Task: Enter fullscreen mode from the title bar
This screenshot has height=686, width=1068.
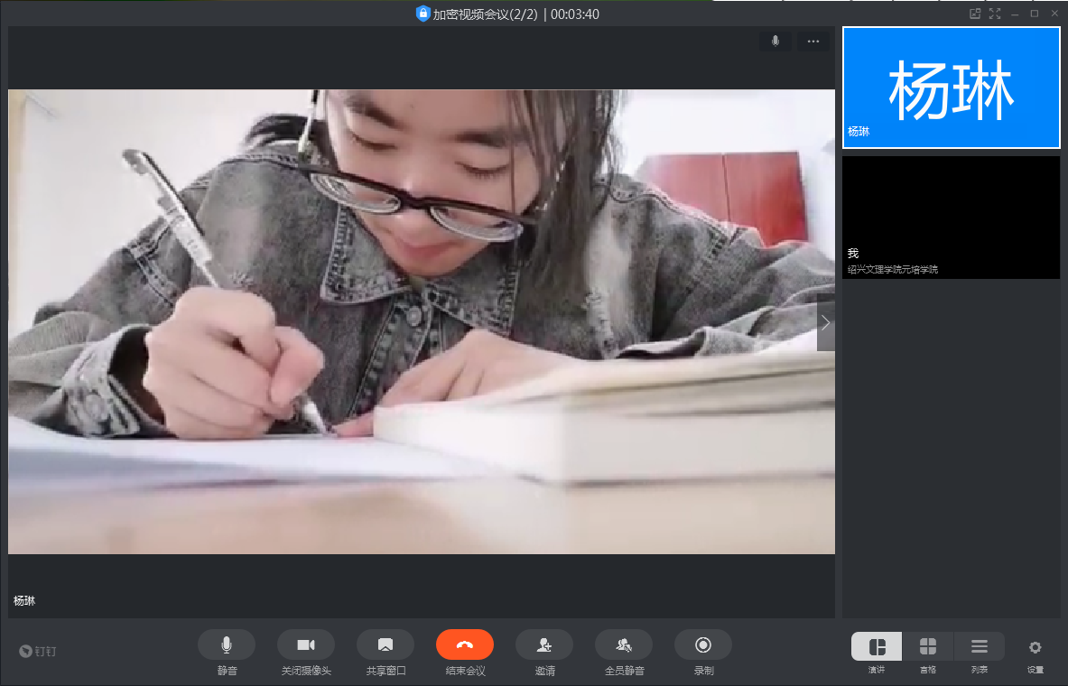Action: pos(995,14)
